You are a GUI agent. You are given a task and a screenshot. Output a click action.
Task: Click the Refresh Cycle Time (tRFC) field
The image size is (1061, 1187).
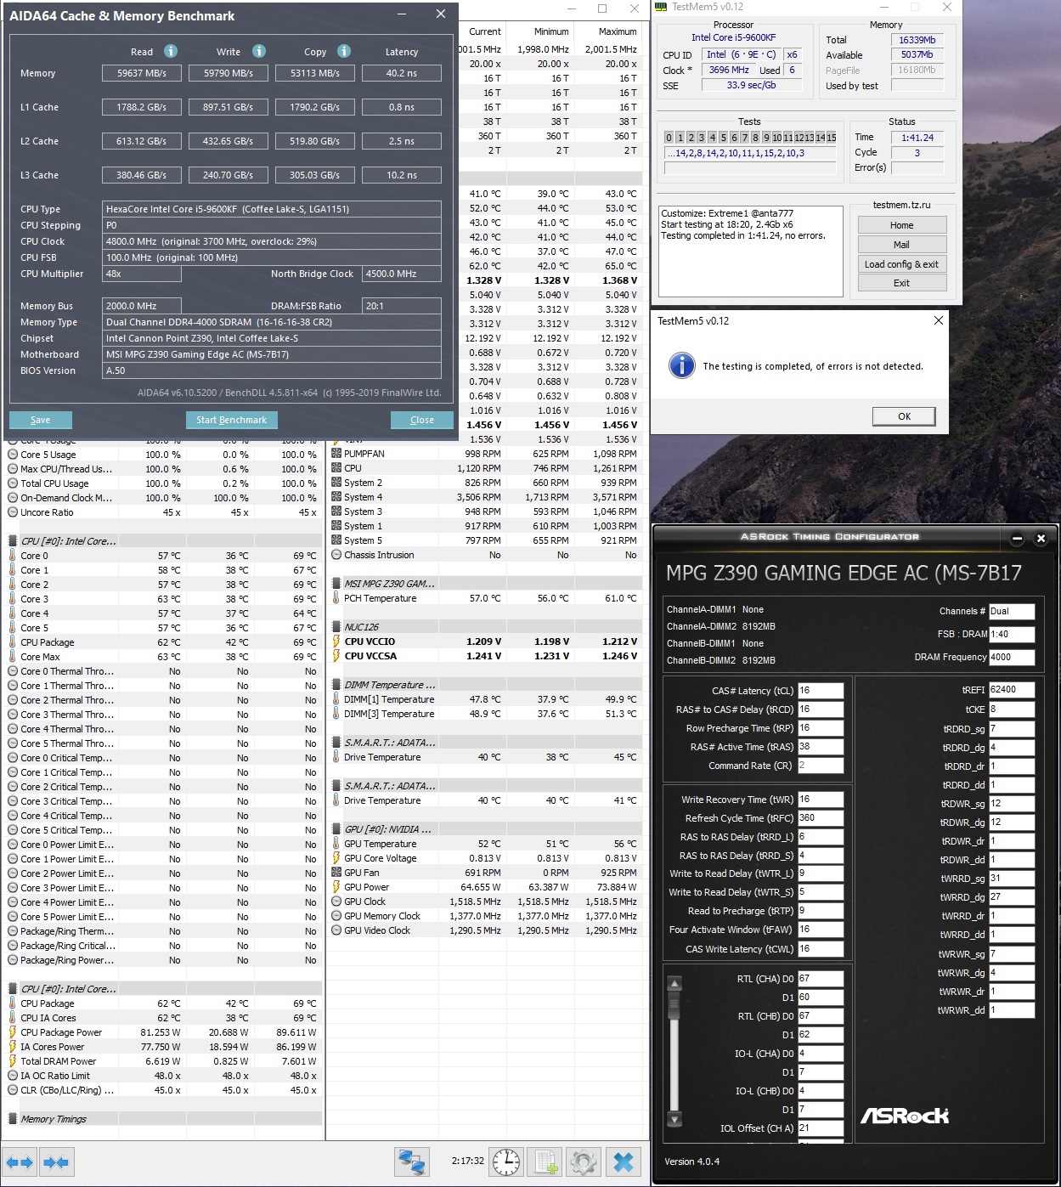tap(821, 818)
